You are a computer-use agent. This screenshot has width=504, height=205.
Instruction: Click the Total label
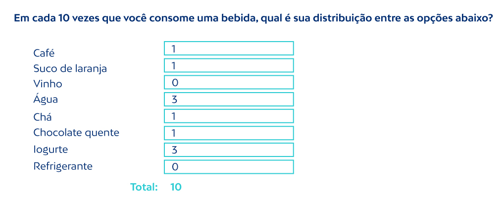144,187
